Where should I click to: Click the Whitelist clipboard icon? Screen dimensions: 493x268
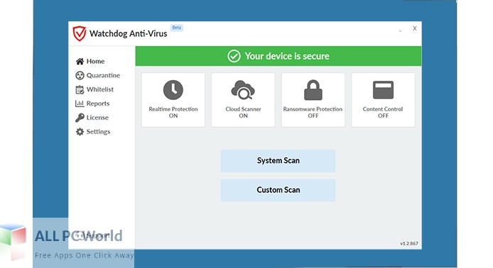pyautogui.click(x=80, y=89)
